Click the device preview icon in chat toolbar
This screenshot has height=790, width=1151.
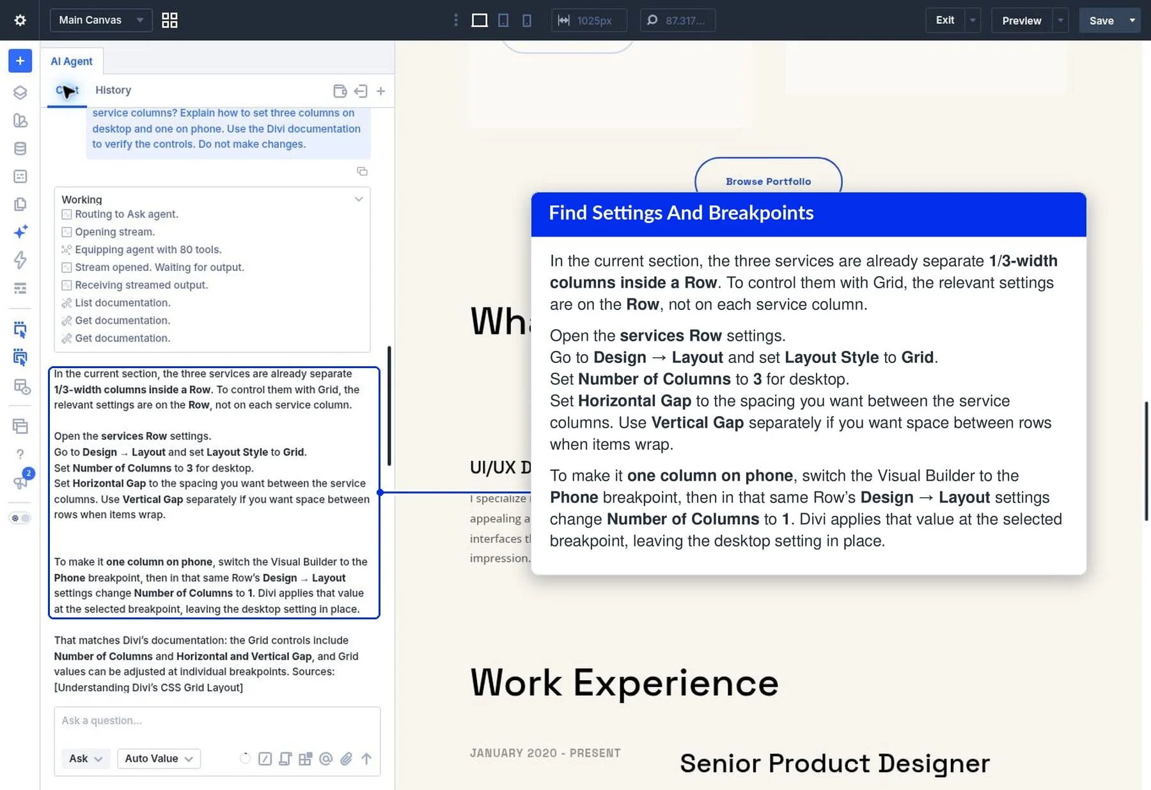coord(285,759)
